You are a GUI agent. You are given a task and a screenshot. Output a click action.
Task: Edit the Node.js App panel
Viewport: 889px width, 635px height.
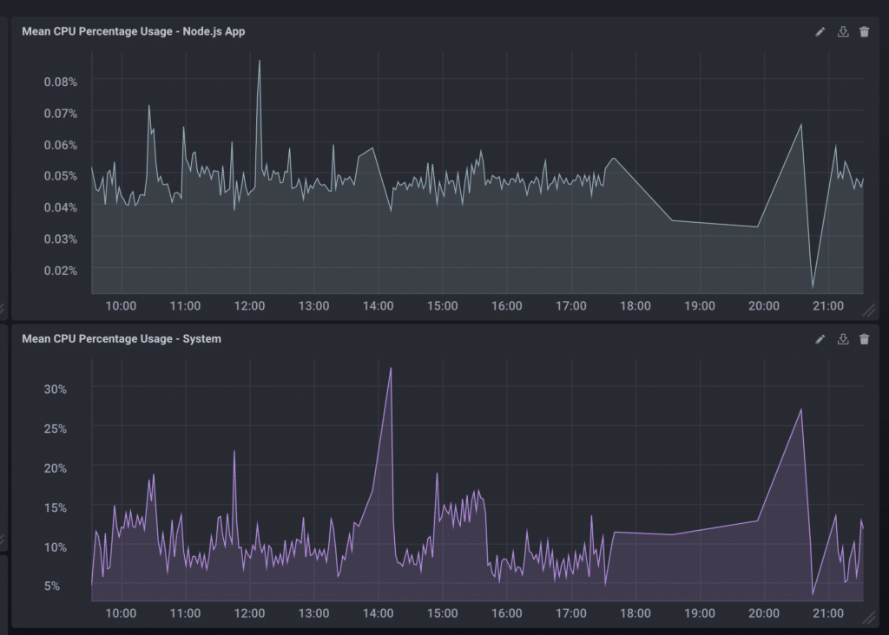point(820,31)
